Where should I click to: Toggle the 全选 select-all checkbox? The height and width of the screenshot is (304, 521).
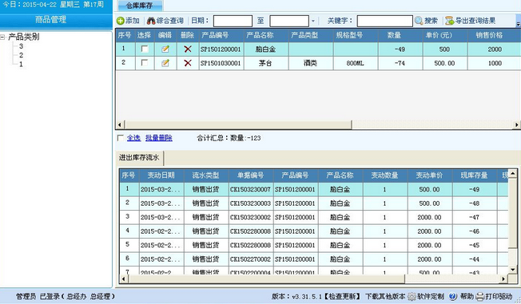point(121,138)
